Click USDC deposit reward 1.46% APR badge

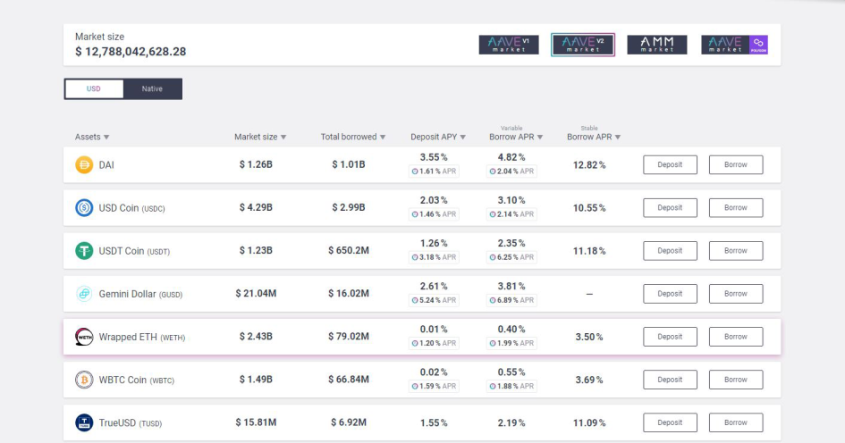tap(434, 214)
